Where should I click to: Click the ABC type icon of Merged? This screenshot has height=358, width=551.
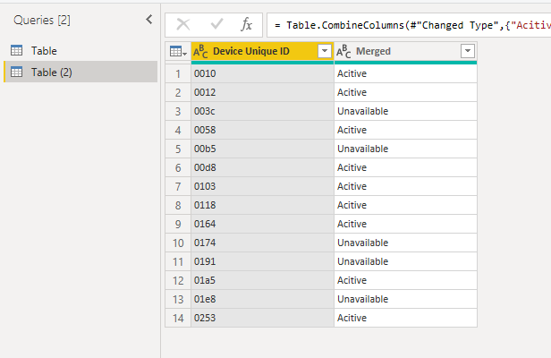coord(343,51)
